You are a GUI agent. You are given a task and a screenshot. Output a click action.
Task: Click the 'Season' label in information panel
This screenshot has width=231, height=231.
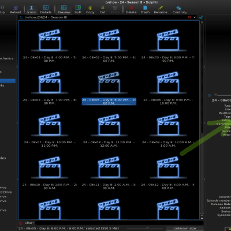coord(225,208)
